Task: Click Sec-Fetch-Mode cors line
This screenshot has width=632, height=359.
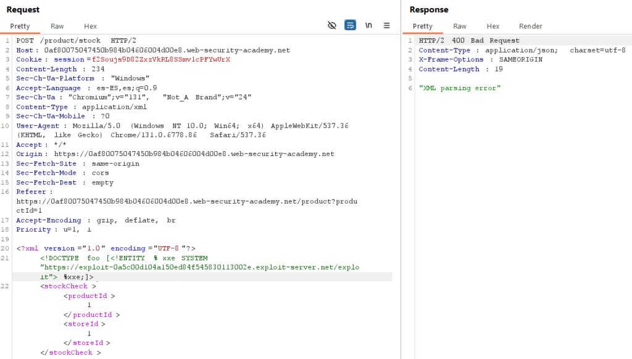Action: pyautogui.click(x=62, y=173)
